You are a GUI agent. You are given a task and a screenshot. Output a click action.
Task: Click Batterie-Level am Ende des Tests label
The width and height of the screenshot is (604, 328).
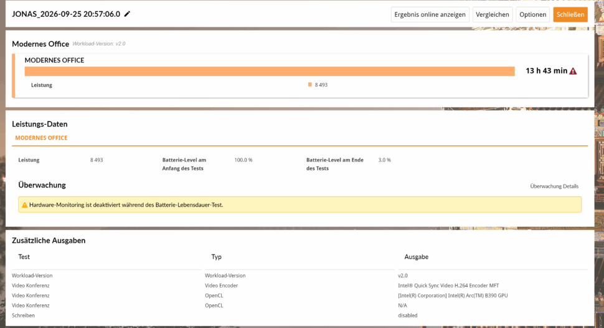[x=335, y=164]
